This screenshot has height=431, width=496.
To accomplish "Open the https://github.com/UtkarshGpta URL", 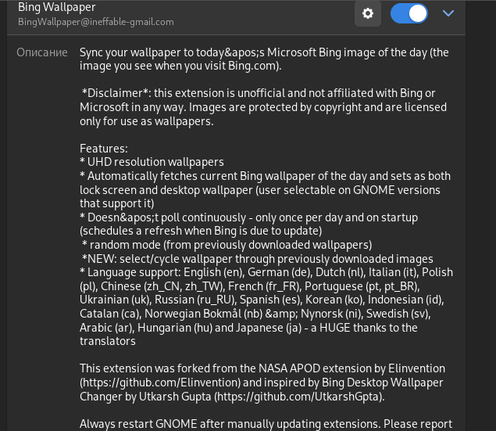I will (299, 397).
